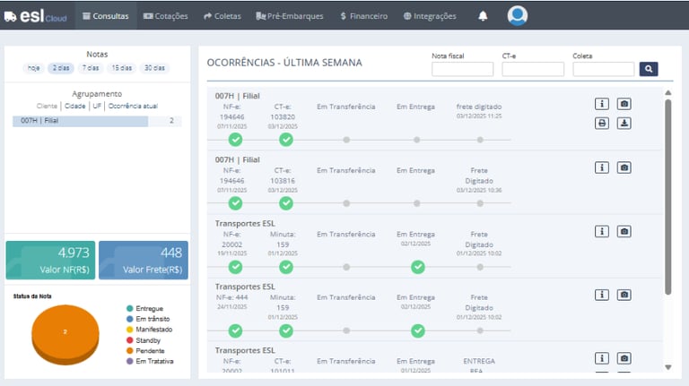Click NF-e number 194646 in first row
The width and height of the screenshot is (689, 386).
coord(232,117)
